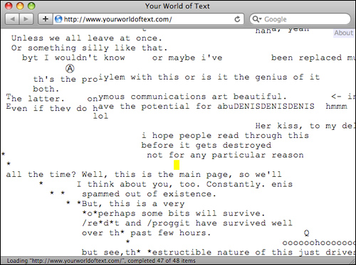
Task: Add a bookmark with the plus button
Action: coord(46,19)
